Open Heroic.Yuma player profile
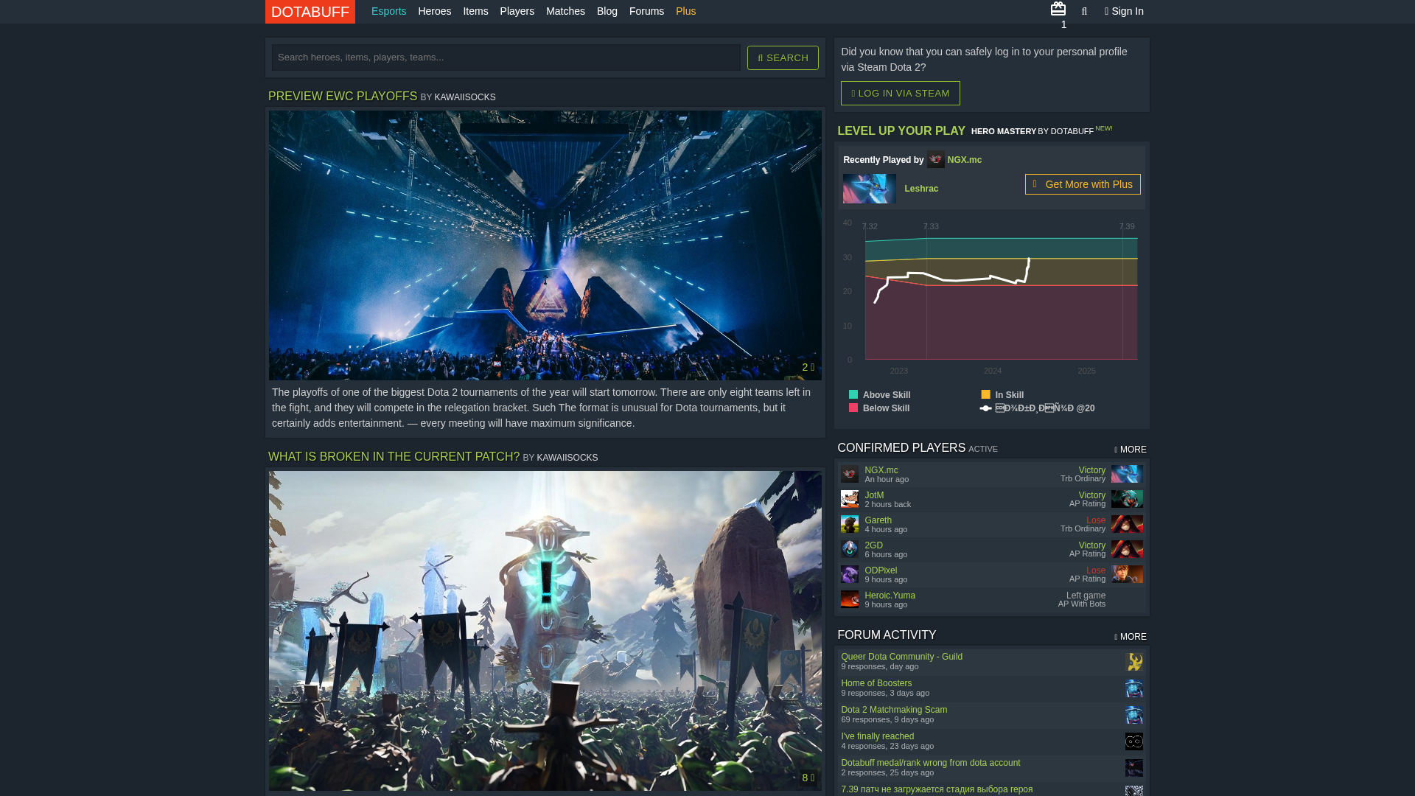1415x796 pixels. (x=890, y=596)
